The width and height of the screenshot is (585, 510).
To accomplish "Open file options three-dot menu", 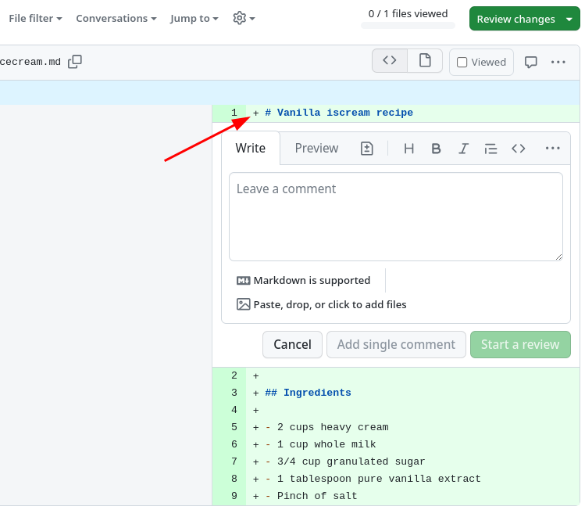I will coord(558,62).
